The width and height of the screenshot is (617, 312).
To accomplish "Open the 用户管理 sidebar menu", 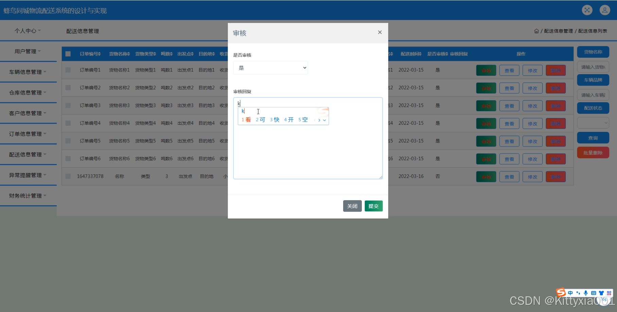I will pyautogui.click(x=28, y=51).
